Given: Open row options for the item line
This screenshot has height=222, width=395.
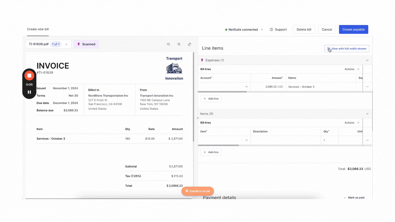Looking at the screenshot, I should click(x=367, y=140).
